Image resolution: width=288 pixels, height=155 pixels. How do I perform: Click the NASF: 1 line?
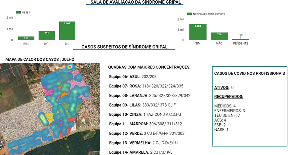221,130
